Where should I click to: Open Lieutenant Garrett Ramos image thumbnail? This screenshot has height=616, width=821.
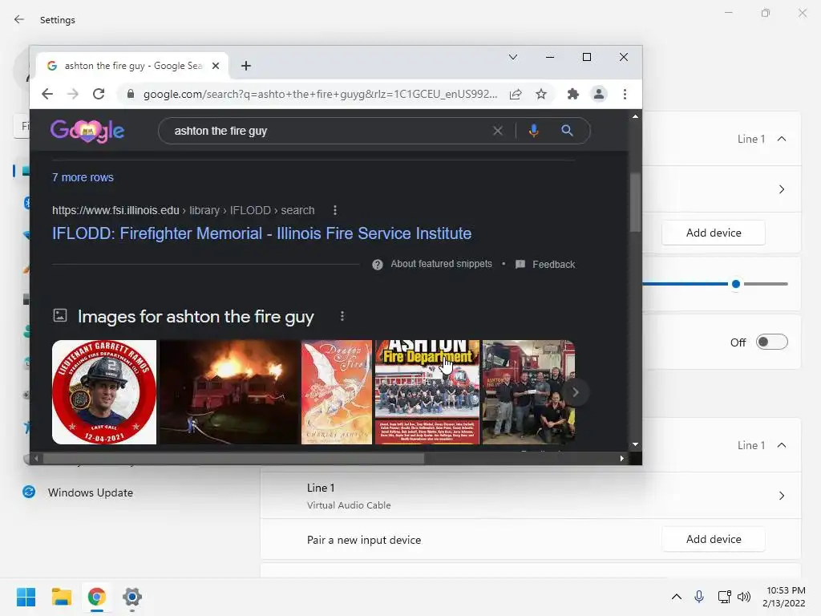(x=104, y=392)
